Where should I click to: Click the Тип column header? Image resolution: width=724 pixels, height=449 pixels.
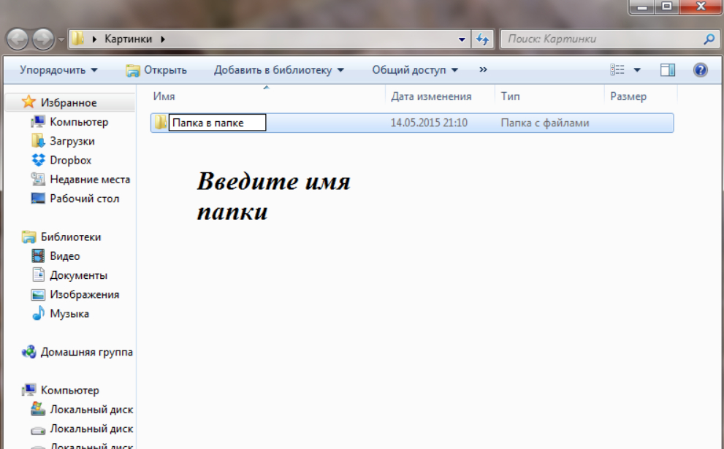tap(510, 96)
